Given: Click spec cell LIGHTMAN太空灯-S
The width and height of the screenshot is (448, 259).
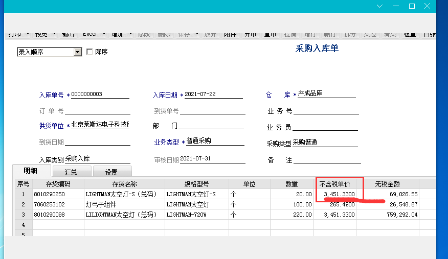Looking at the screenshot, I should 197,194.
